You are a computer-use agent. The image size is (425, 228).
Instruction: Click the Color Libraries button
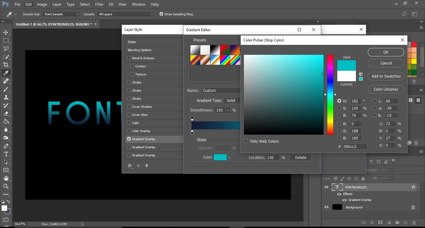point(386,89)
